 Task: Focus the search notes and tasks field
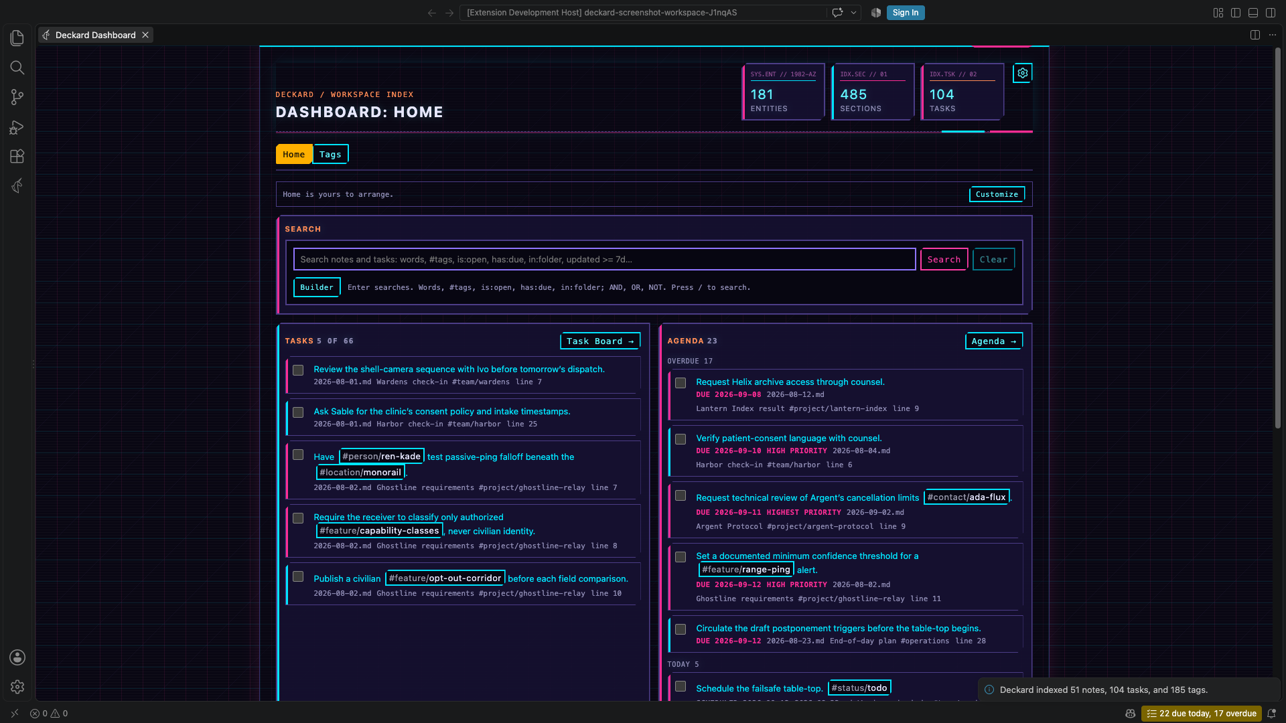tap(604, 259)
